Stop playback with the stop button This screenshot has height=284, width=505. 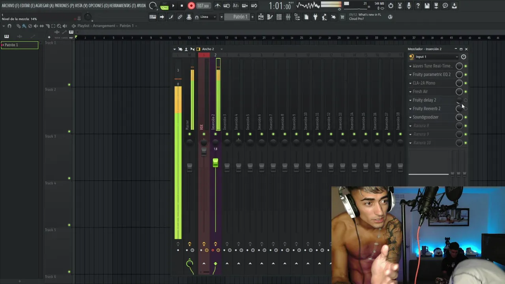[181, 6]
